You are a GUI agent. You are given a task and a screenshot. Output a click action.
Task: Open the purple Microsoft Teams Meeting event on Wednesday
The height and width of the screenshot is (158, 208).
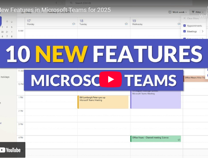click(156, 99)
